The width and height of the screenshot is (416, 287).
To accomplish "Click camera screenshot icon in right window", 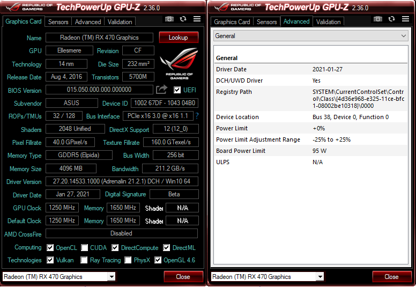I will [378, 19].
